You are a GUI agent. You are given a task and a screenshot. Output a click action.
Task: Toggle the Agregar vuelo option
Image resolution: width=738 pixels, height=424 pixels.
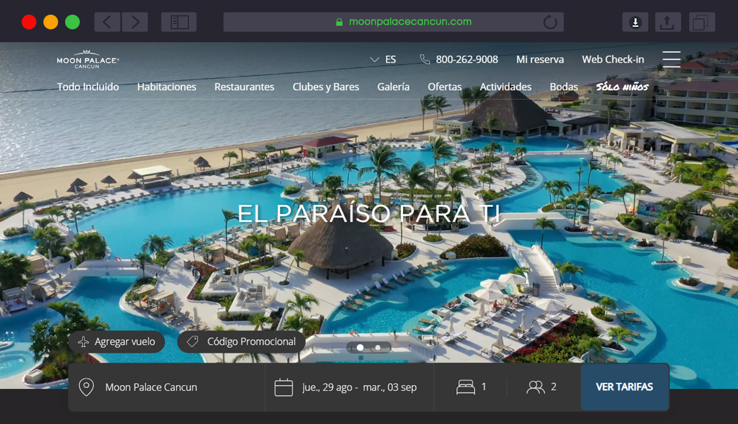(x=117, y=342)
